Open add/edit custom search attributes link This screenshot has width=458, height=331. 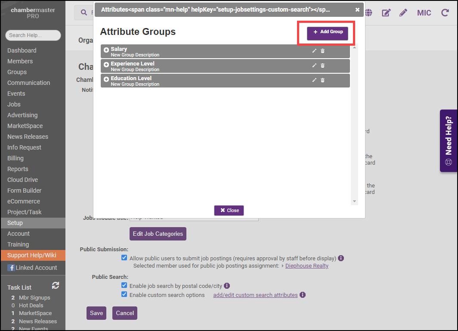(255, 295)
